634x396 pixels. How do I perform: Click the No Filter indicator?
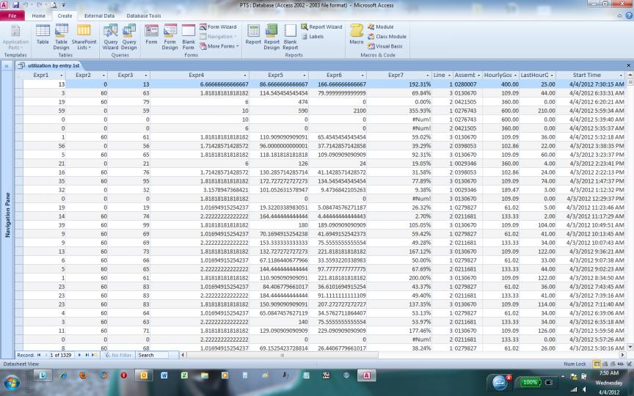(118, 355)
